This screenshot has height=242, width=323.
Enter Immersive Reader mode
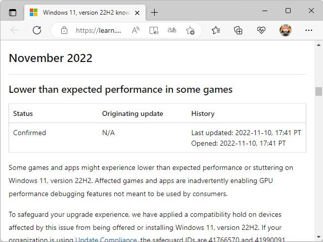pos(154,30)
